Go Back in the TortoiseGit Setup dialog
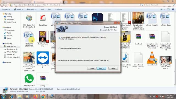 [92, 68]
